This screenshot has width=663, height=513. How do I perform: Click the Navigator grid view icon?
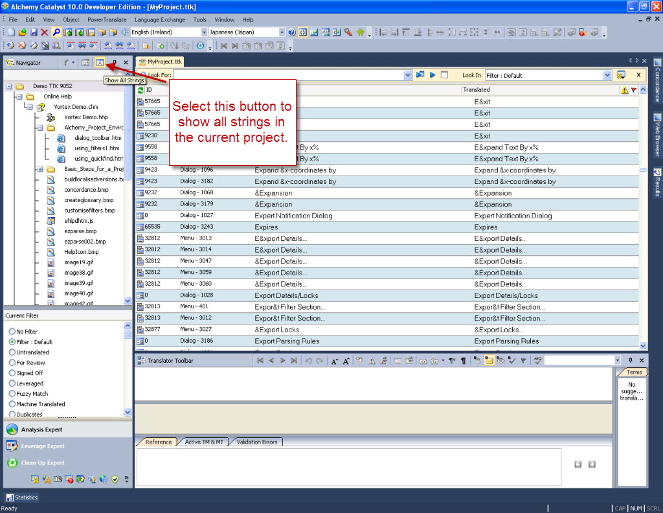click(85, 63)
